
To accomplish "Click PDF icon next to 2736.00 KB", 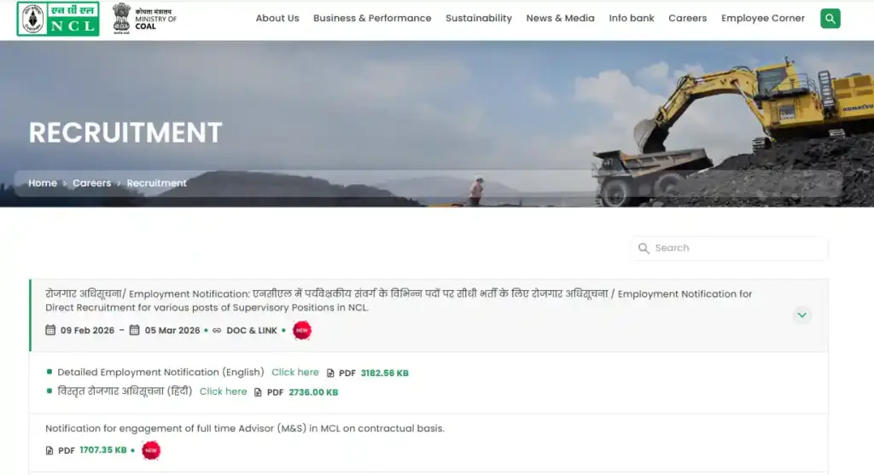I will click(259, 392).
